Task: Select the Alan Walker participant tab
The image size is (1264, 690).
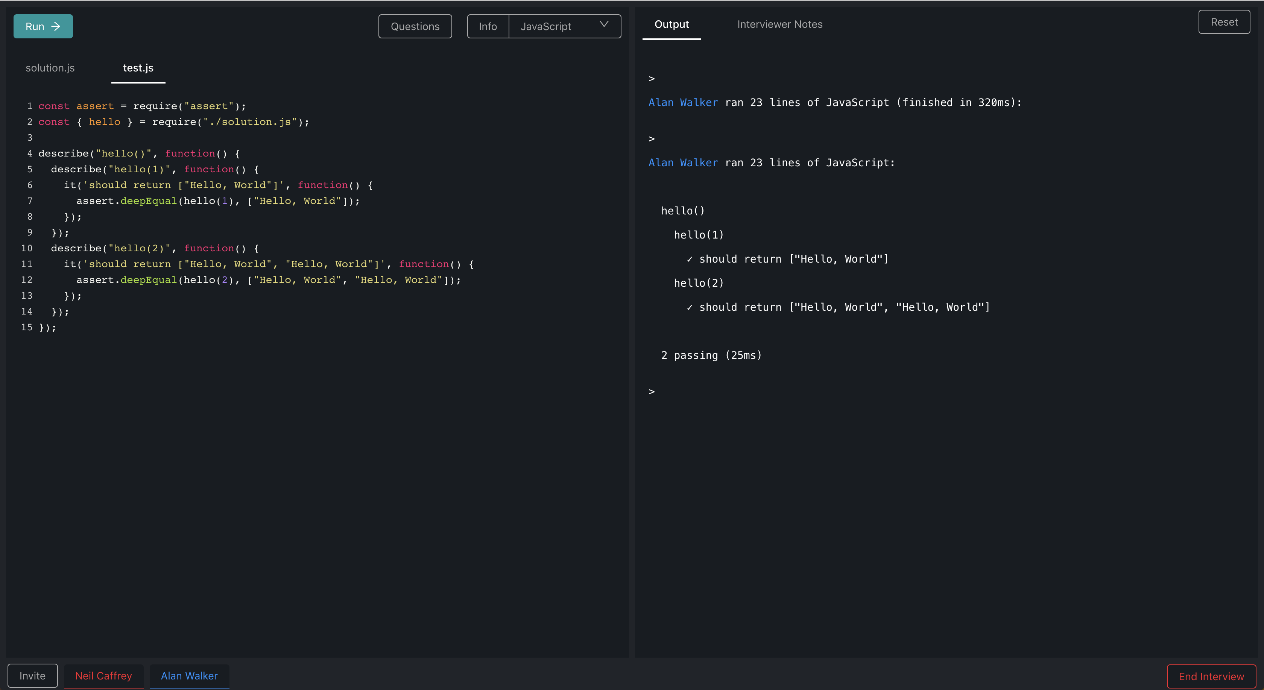Action: pyautogui.click(x=189, y=676)
